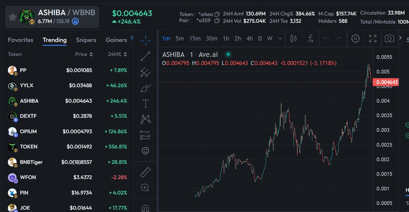Sort token list by Price
The width and height of the screenshot is (409, 212).
84,54
